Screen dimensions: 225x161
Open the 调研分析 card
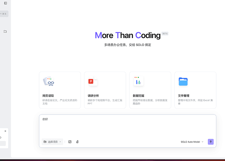tap(105, 90)
